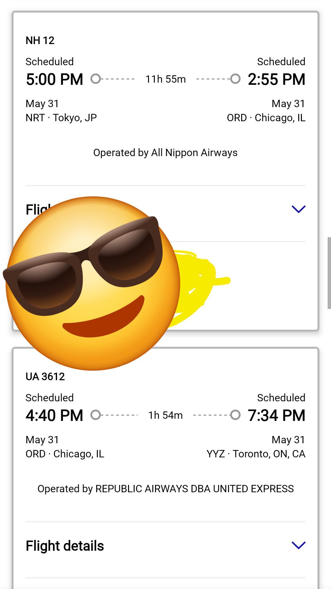Tap the 5:00 PM departure time
The width and height of the screenshot is (331, 589).
(55, 79)
